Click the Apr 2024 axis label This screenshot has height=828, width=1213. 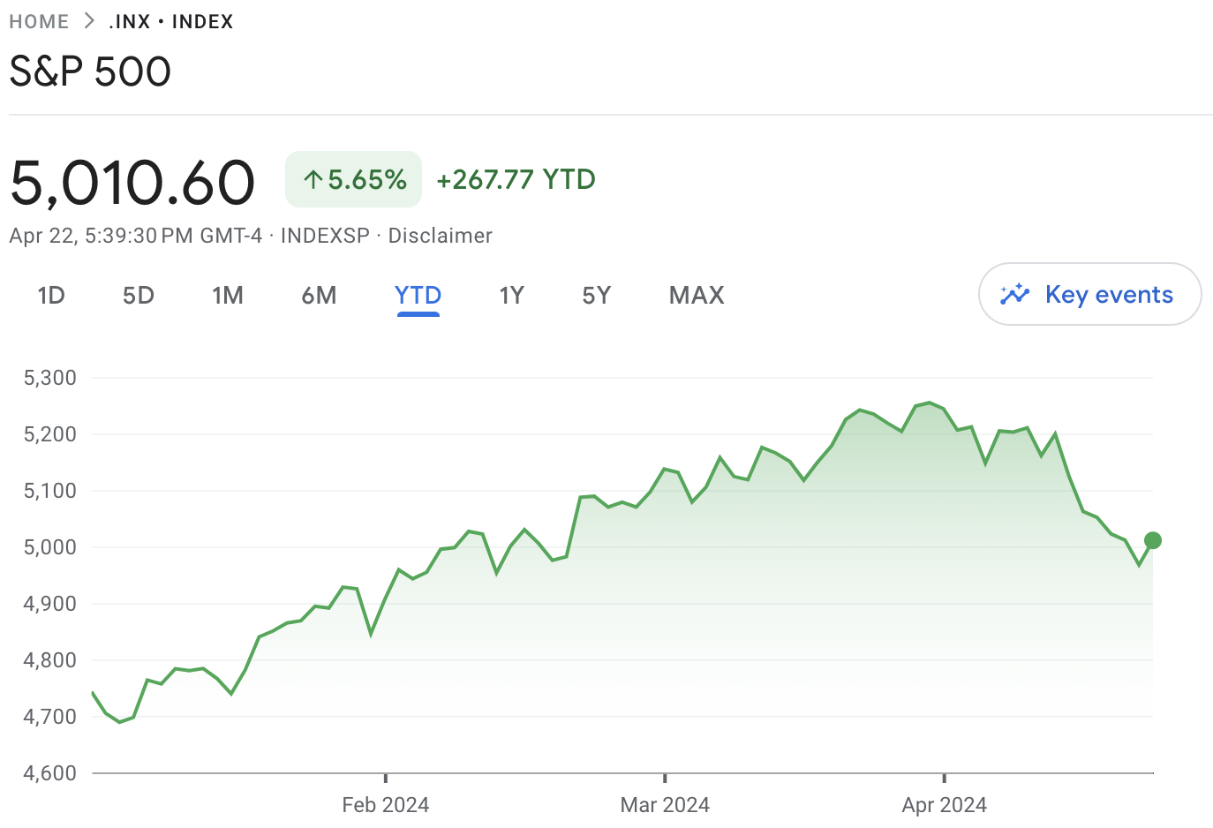944,805
